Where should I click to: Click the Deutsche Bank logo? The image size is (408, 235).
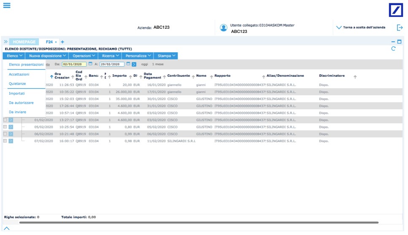tap(396, 10)
